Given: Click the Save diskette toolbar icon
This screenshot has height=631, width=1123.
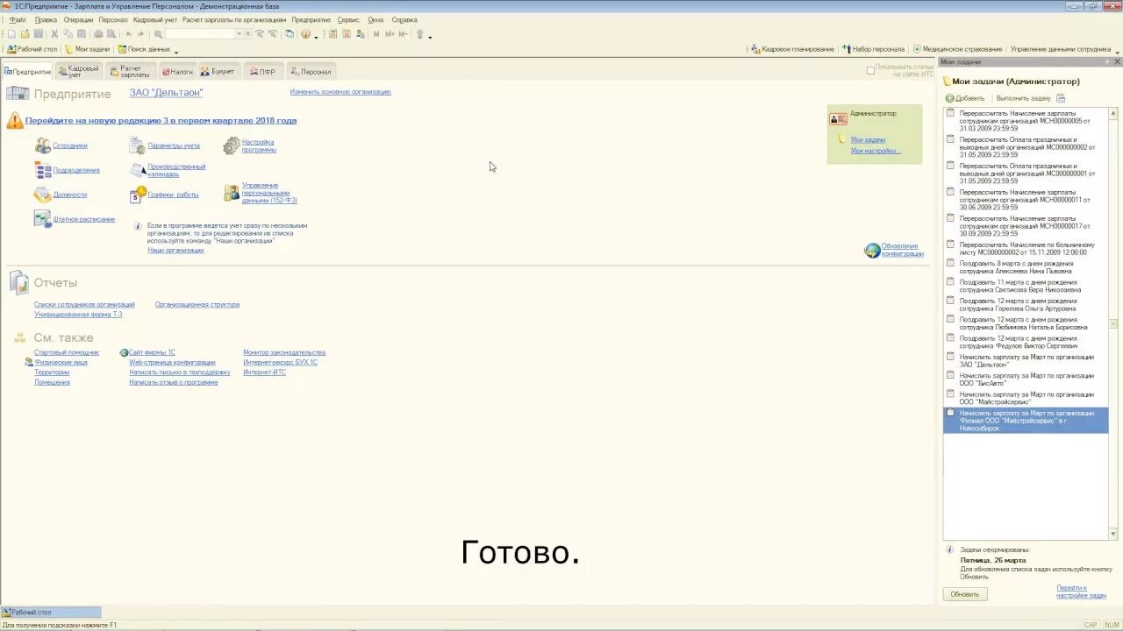Looking at the screenshot, I should [x=38, y=34].
